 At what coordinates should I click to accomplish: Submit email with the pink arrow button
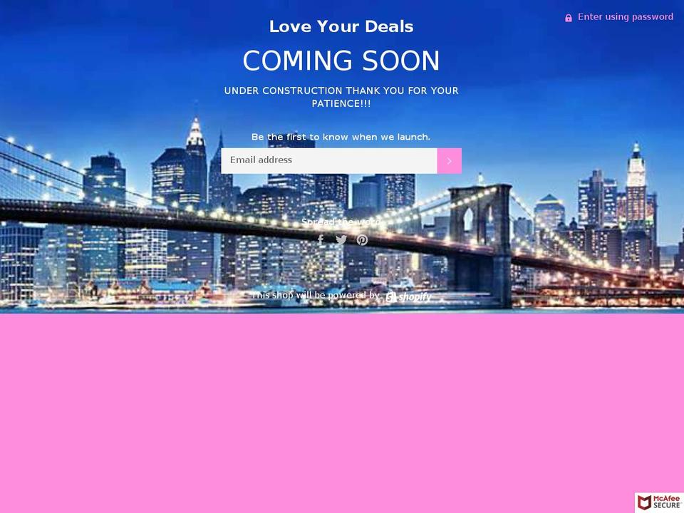[450, 161]
